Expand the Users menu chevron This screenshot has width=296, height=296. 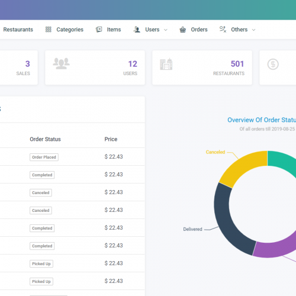[166, 30]
